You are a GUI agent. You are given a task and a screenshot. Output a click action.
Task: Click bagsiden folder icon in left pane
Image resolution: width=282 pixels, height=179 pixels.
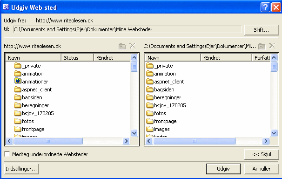tap(17, 97)
